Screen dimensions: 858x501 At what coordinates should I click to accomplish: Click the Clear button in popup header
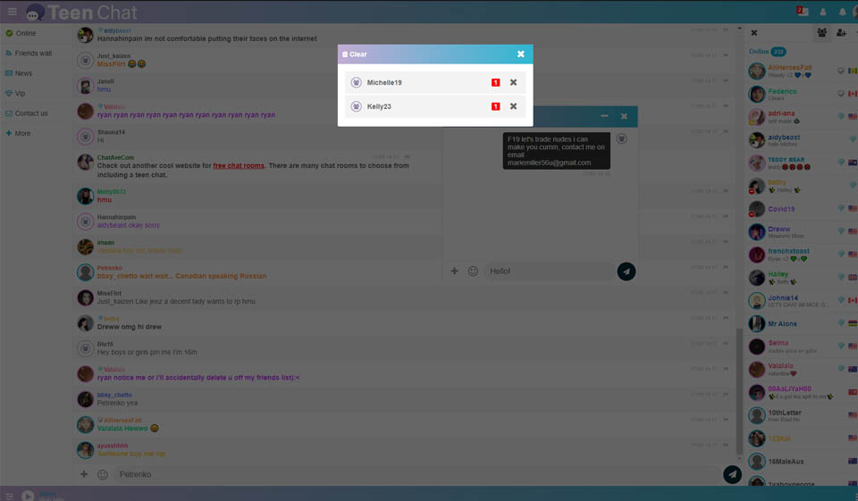click(x=355, y=54)
